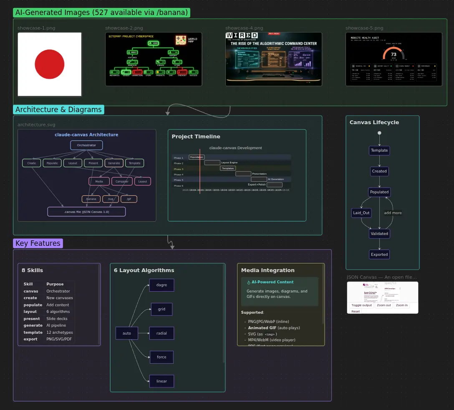Image resolution: width=454 pixels, height=410 pixels.
Task: Click the Template node in Canvas Lifecycle
Action: click(x=379, y=150)
